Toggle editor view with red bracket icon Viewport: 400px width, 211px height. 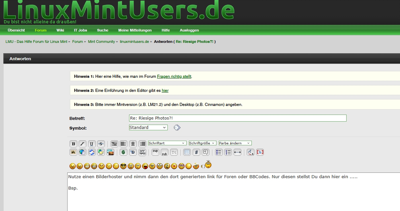pyautogui.click(x=260, y=152)
